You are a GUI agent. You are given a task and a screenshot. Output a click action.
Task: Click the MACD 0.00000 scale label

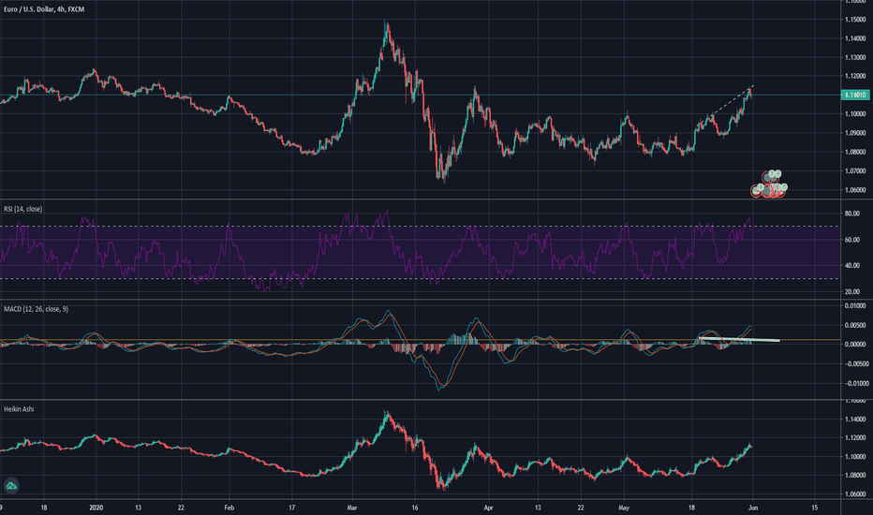pyautogui.click(x=854, y=345)
